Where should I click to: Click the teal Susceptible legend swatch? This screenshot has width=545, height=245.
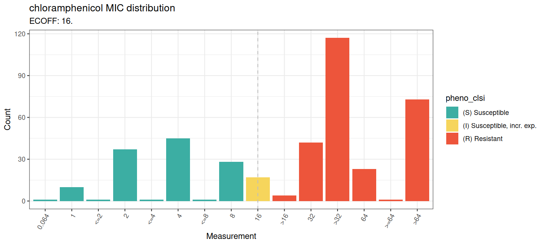click(452, 112)
